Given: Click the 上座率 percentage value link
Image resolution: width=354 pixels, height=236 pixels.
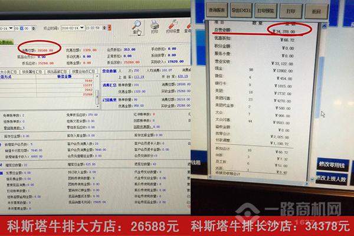Looking at the screenshot, I should click(139, 77).
